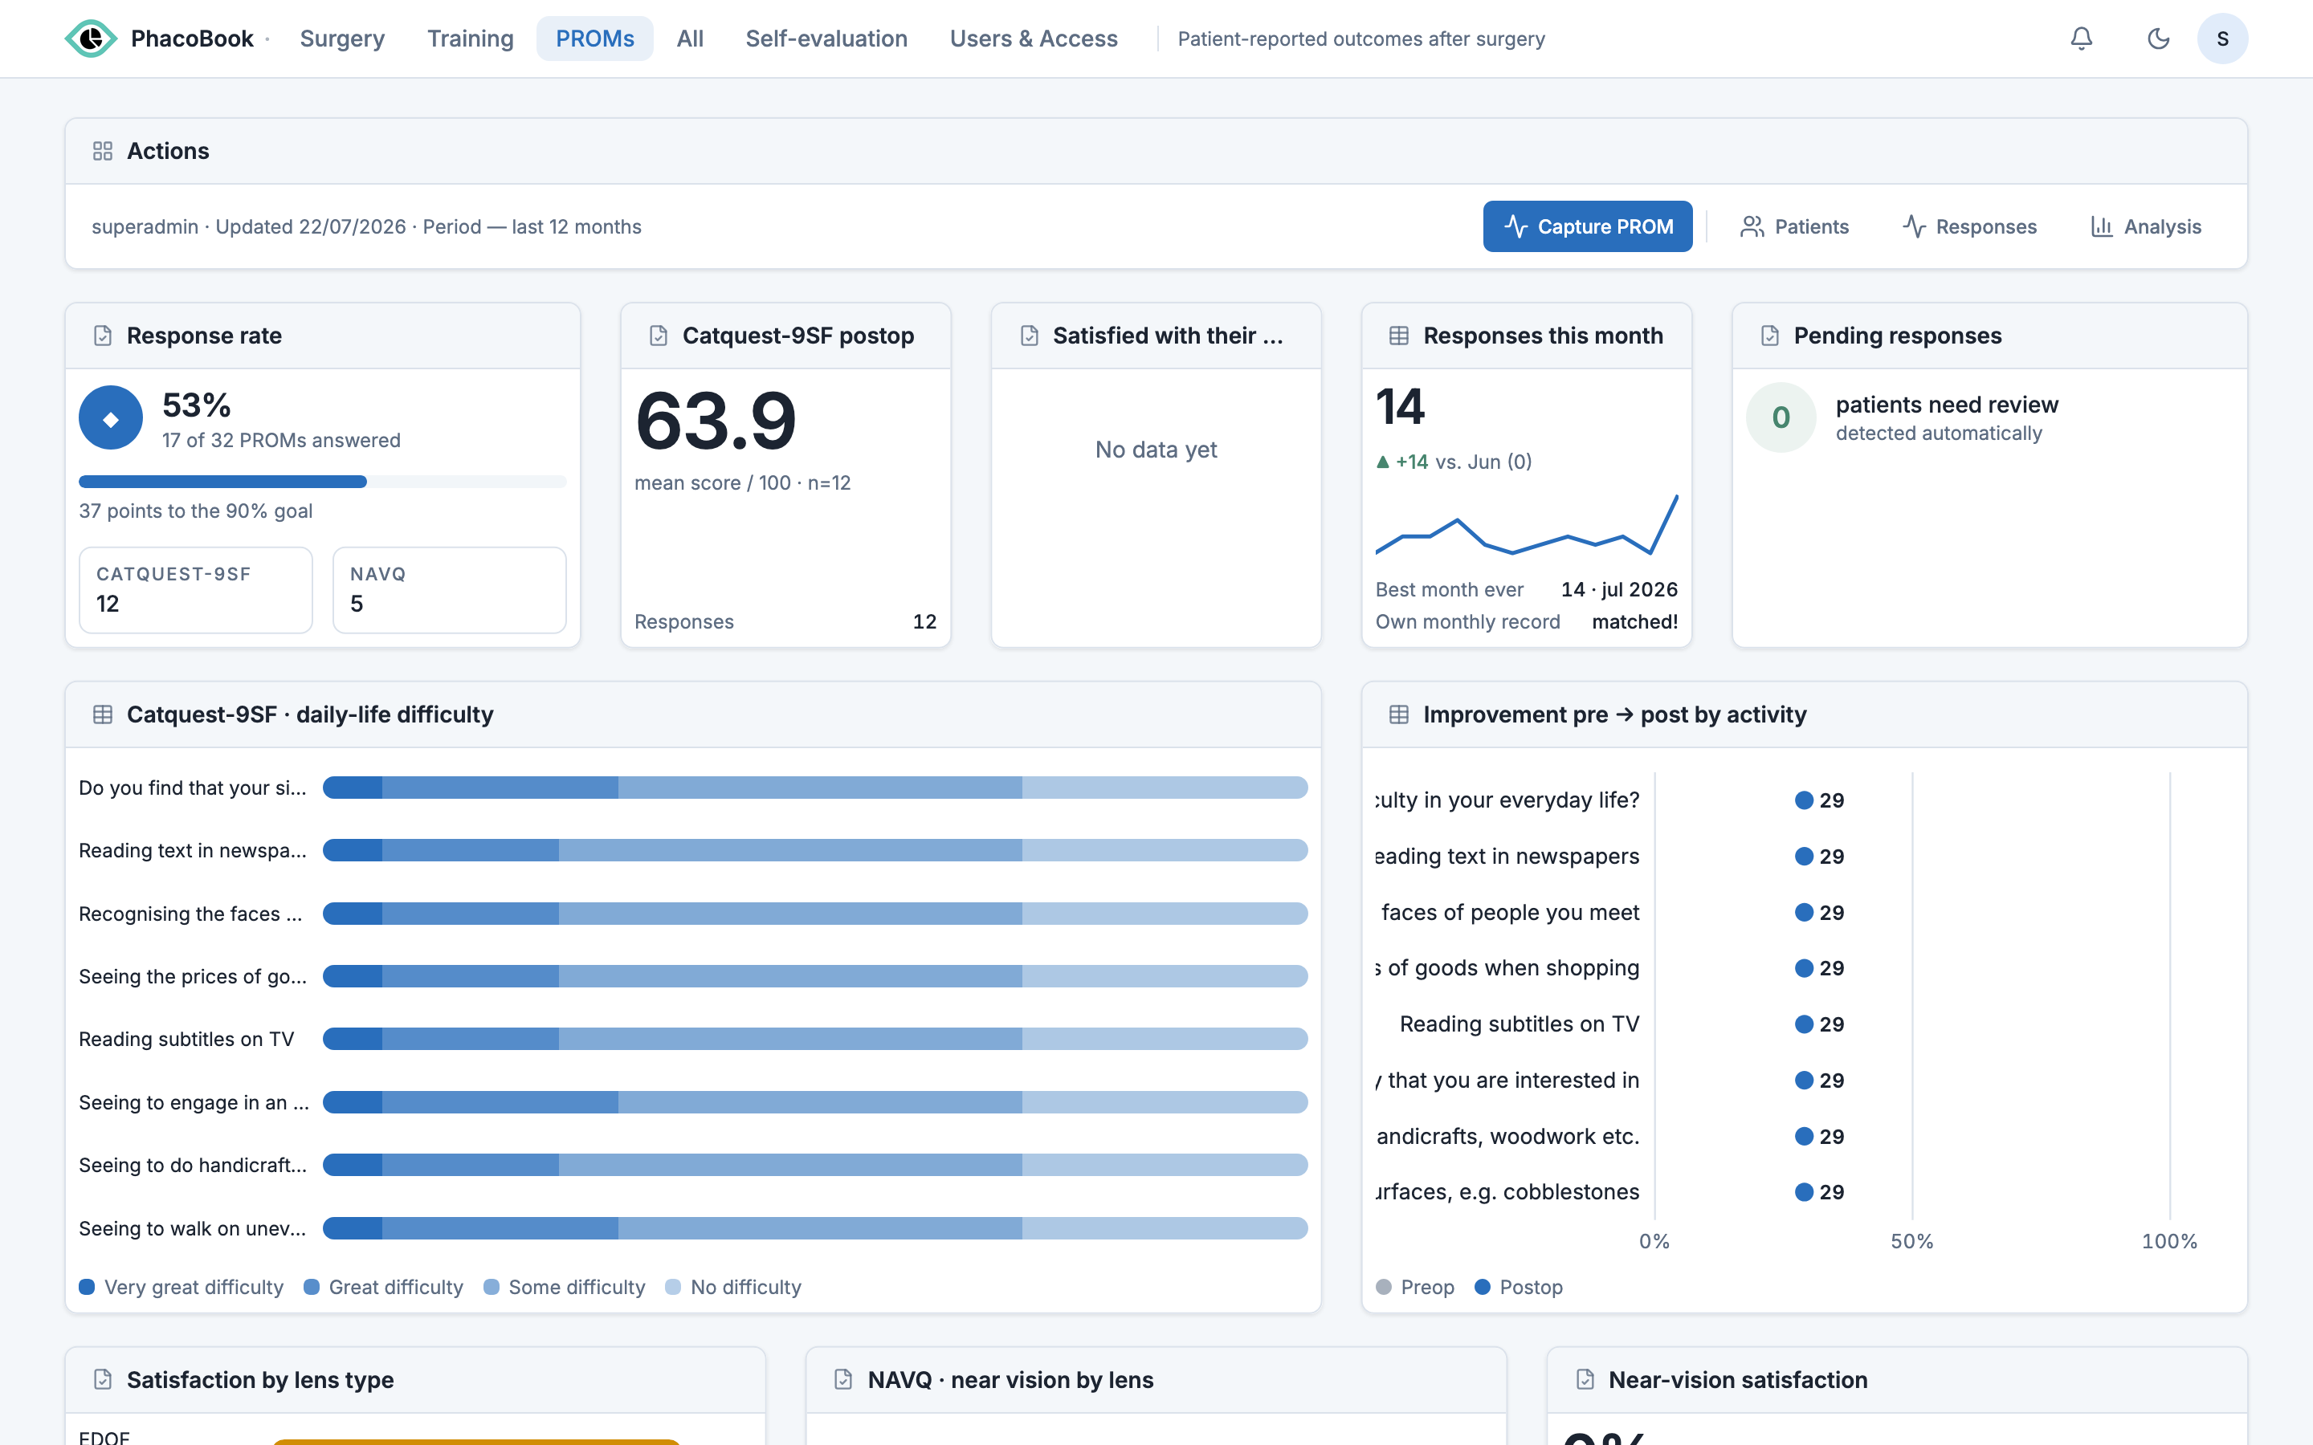Click '37 points to the 90% goal'
2313x1445 pixels.
[x=196, y=511]
